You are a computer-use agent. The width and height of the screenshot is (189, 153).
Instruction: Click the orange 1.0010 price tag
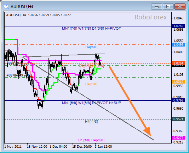coord(178,82)
